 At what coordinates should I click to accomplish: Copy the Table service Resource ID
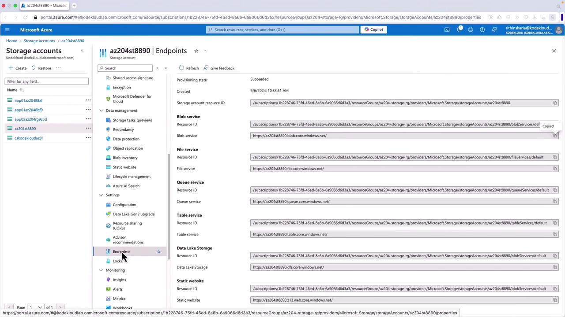555,223
